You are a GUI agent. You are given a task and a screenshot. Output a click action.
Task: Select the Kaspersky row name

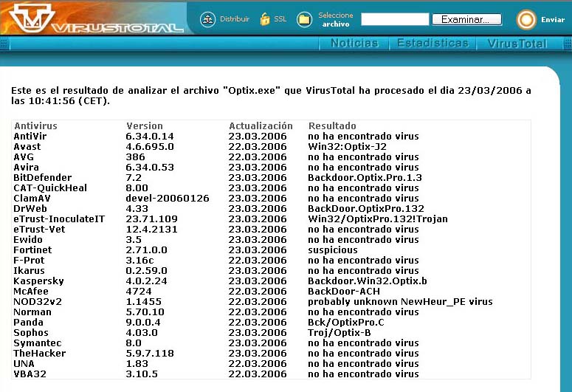coord(38,281)
